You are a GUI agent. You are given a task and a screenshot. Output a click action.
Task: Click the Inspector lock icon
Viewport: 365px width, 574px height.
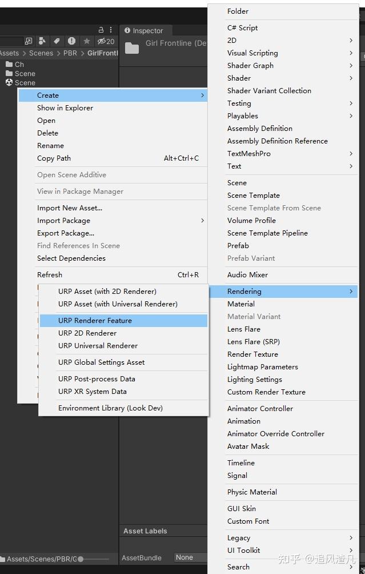101,29
